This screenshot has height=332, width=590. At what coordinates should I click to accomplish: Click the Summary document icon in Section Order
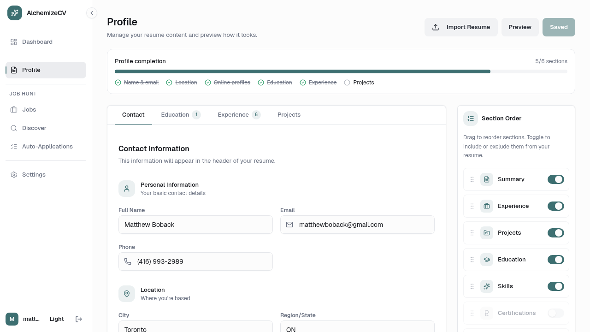coord(487,179)
